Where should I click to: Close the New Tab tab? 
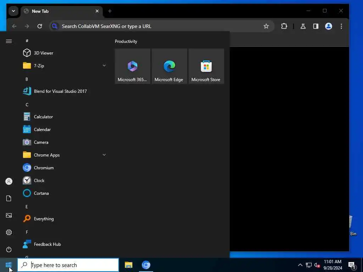[97, 11]
